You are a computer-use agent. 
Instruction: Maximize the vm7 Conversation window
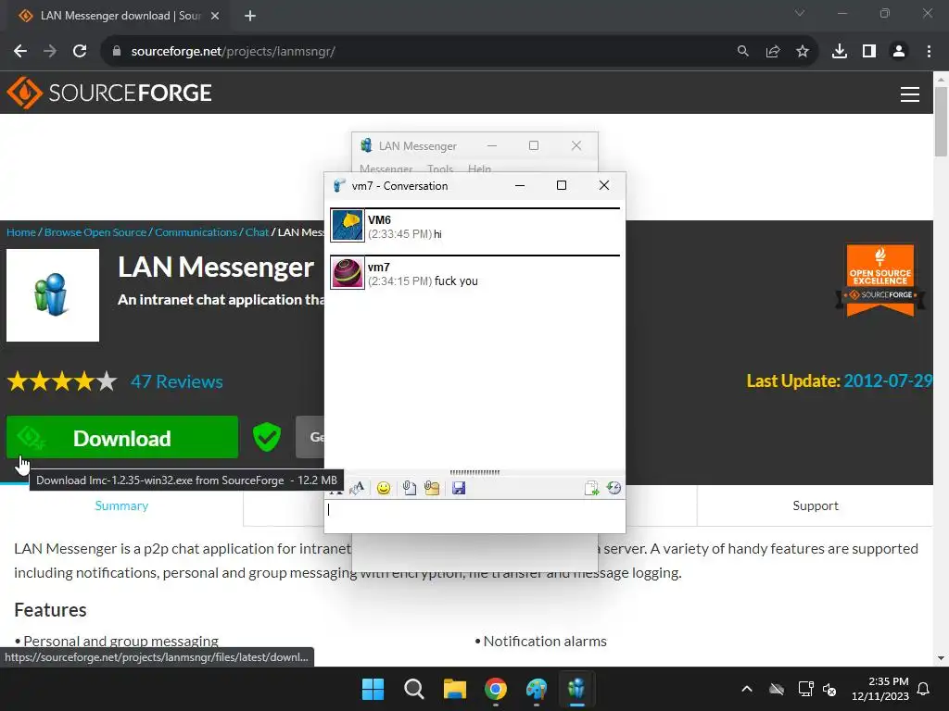[561, 185]
